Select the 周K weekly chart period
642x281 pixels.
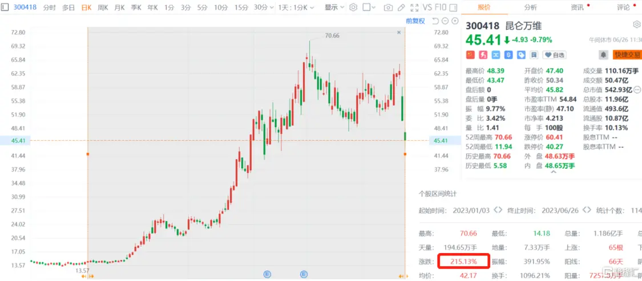(103, 8)
